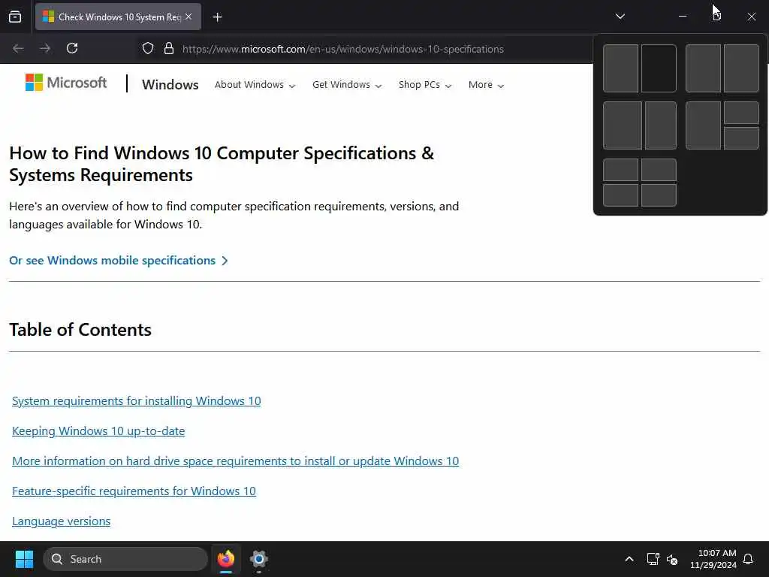
Task: Snap to wider left pane in second row layout
Action: [x=623, y=125]
